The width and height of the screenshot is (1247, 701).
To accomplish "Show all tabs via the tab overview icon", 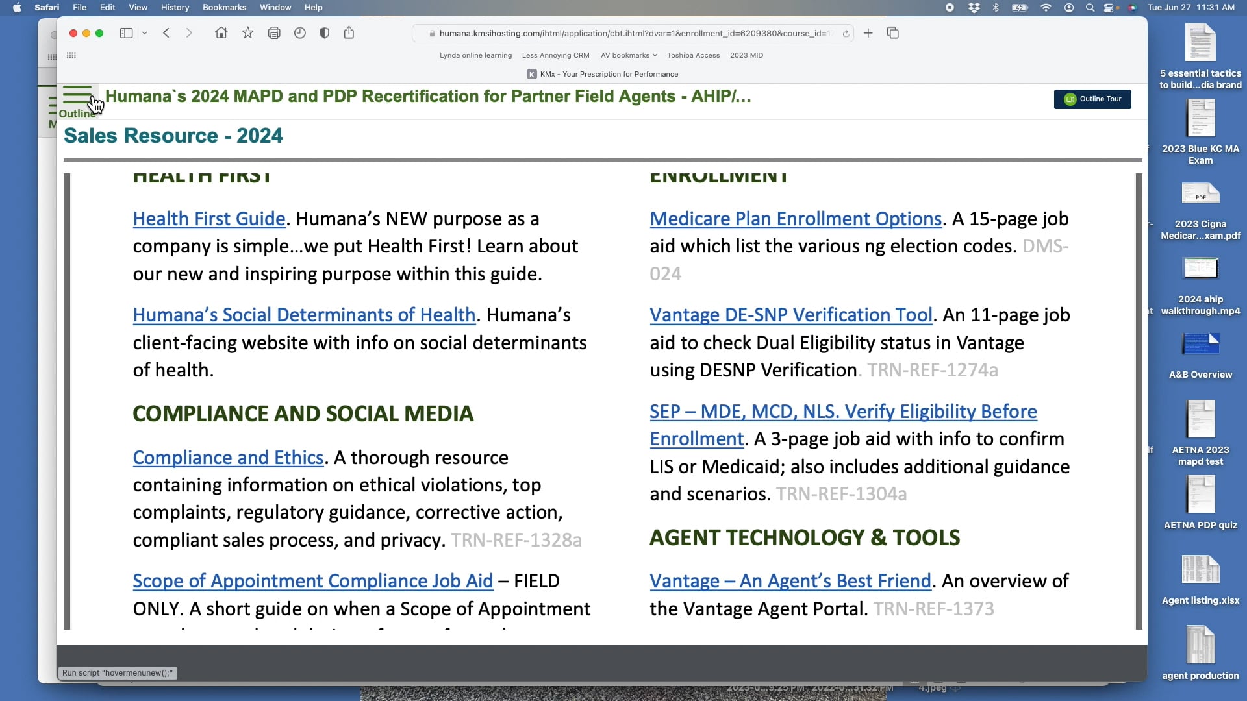I will (x=893, y=33).
